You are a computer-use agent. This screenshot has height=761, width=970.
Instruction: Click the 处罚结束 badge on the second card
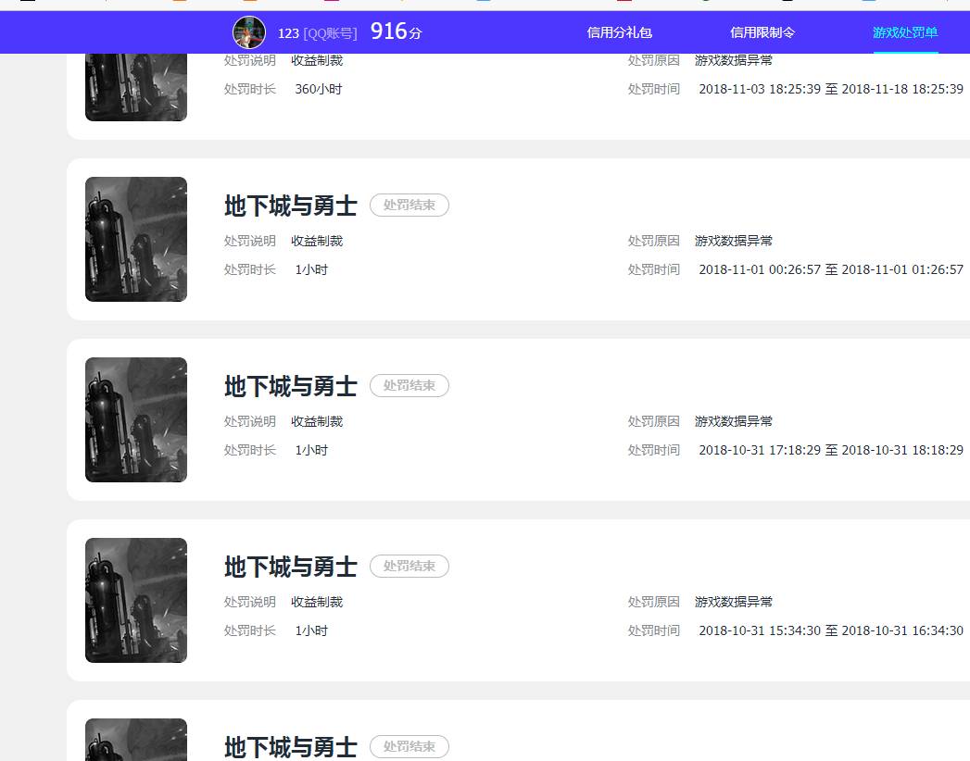pyautogui.click(x=409, y=205)
